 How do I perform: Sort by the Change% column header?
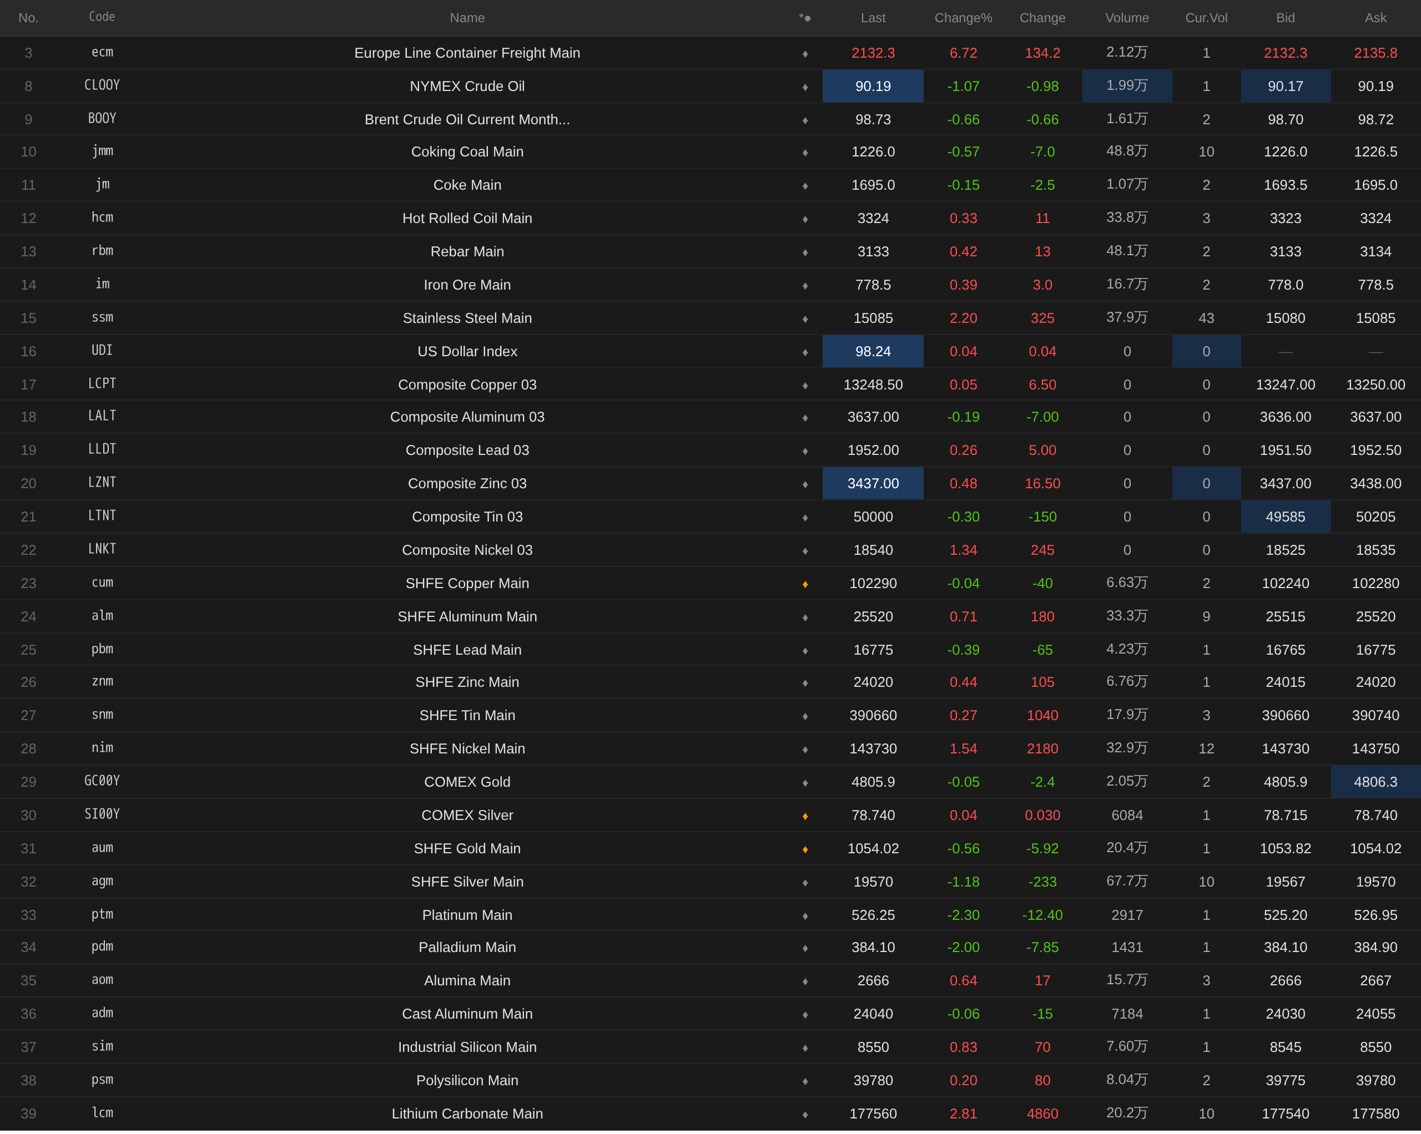click(963, 18)
